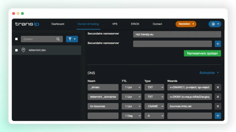Click the location pin icon beside lettermint.dev

pos(23,50)
